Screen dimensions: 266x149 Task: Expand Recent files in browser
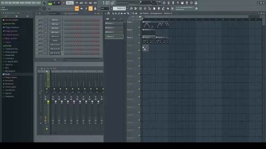9,24
